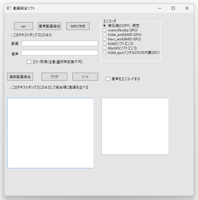Select 無圧縮(COPY) encoder option
The width and height of the screenshot is (198, 200).
coord(105,26)
